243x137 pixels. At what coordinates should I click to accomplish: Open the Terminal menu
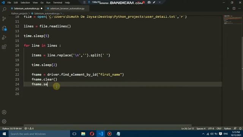click(57, 3)
